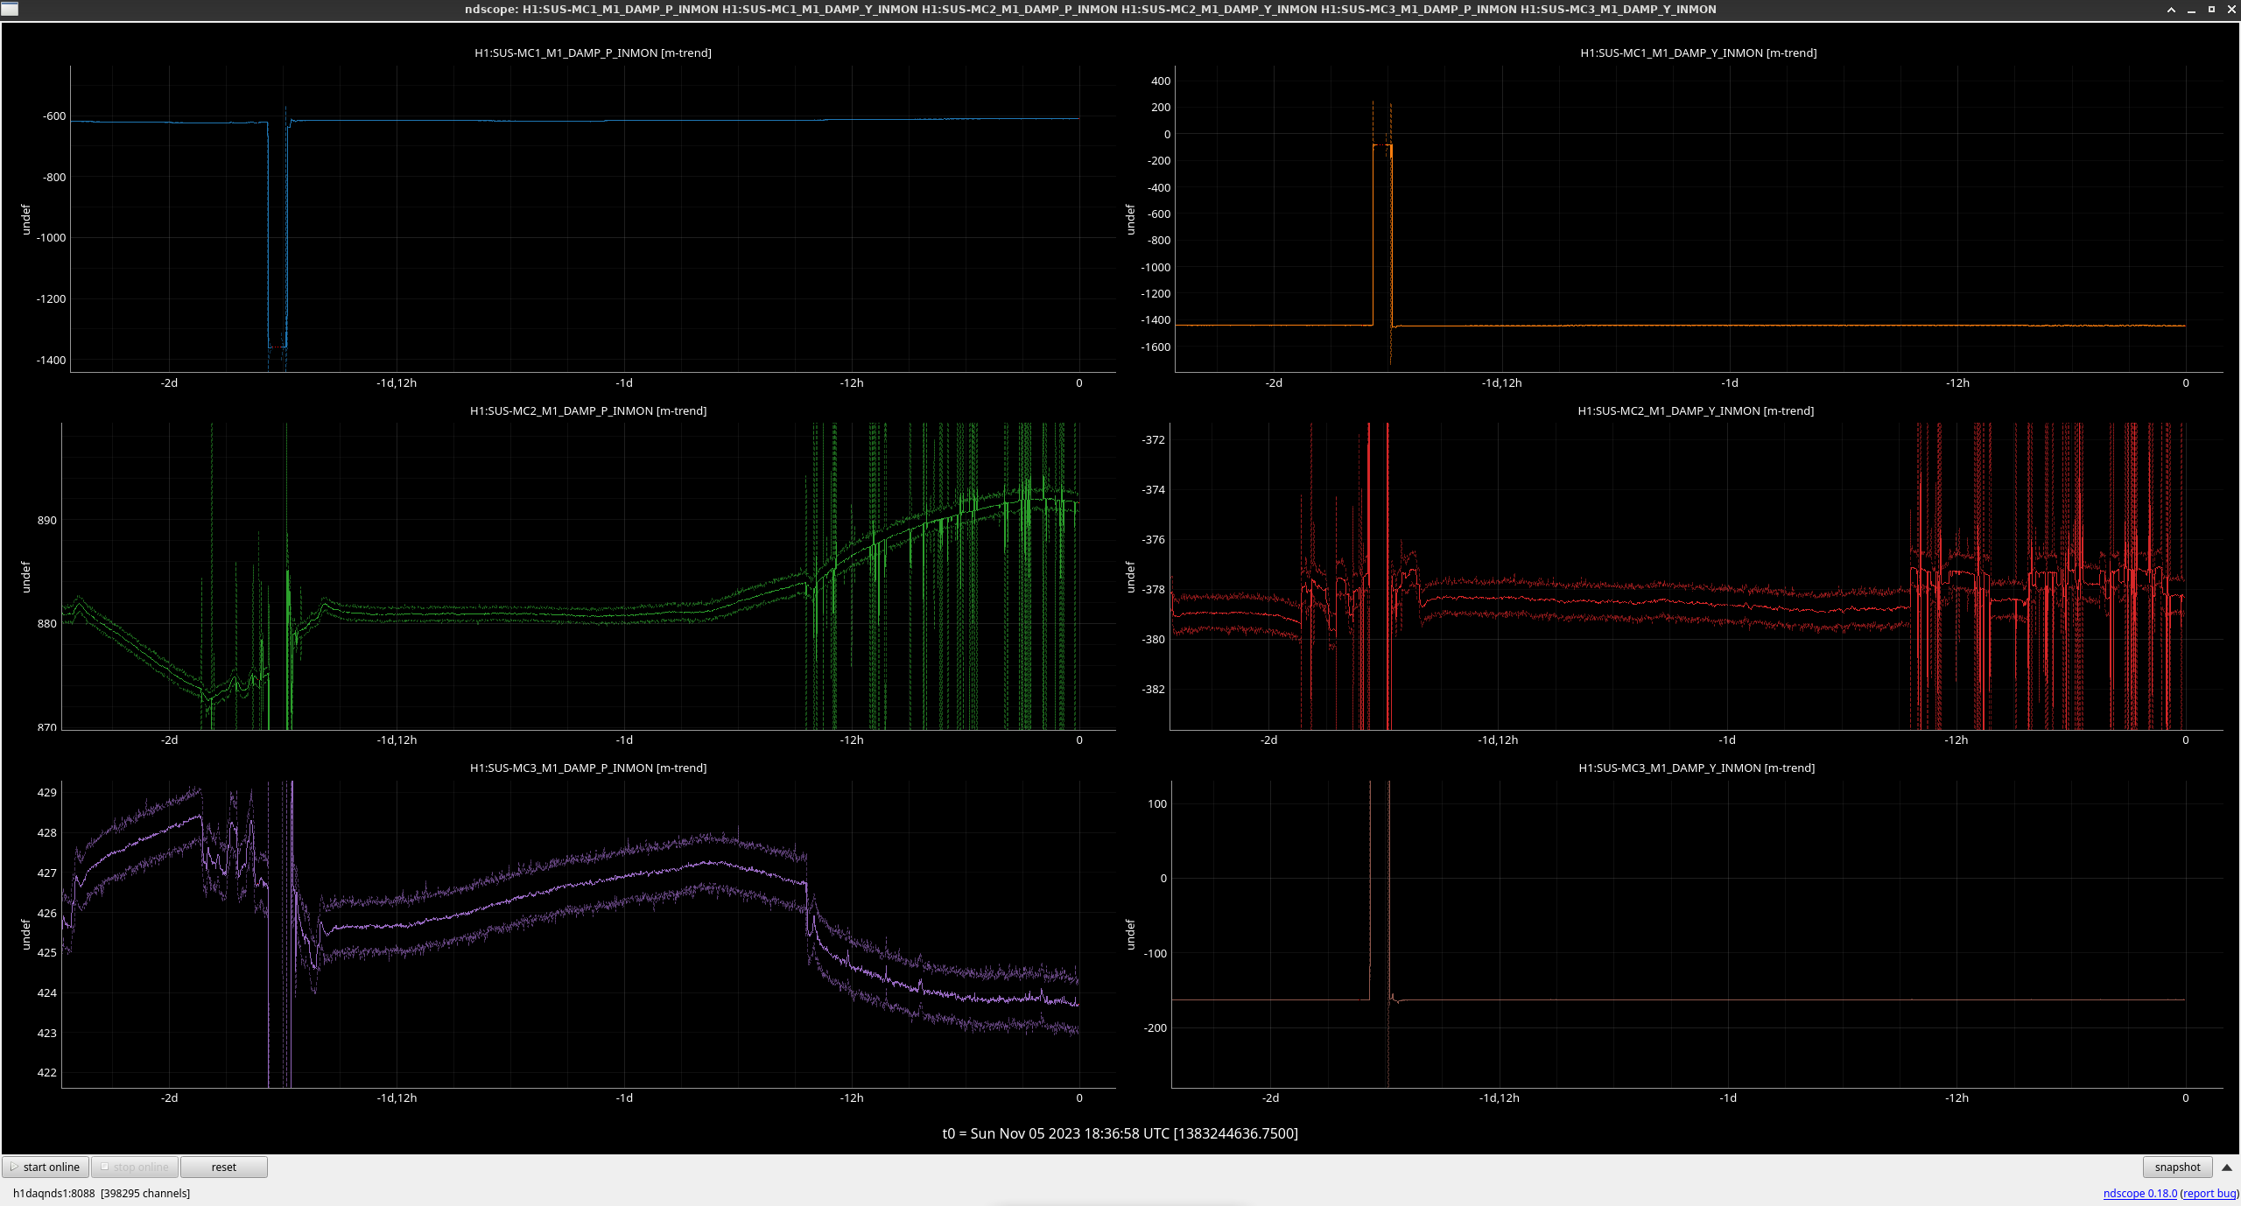Click the report bug link

[x=2209, y=1193]
